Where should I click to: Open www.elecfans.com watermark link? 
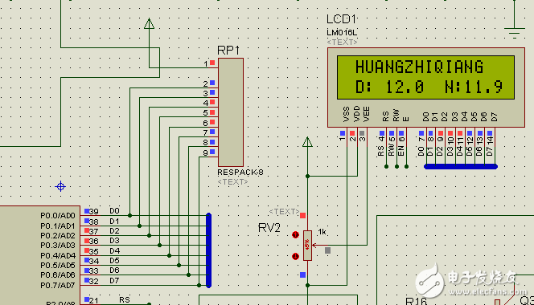(487, 291)
